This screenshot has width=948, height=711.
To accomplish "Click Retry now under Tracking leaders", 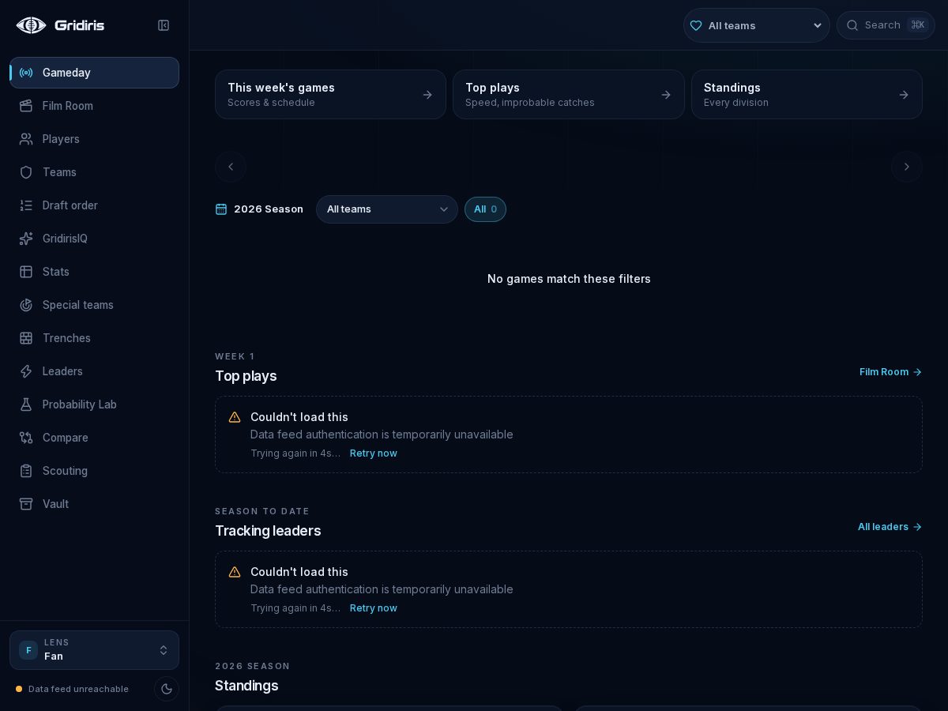I will click(374, 608).
